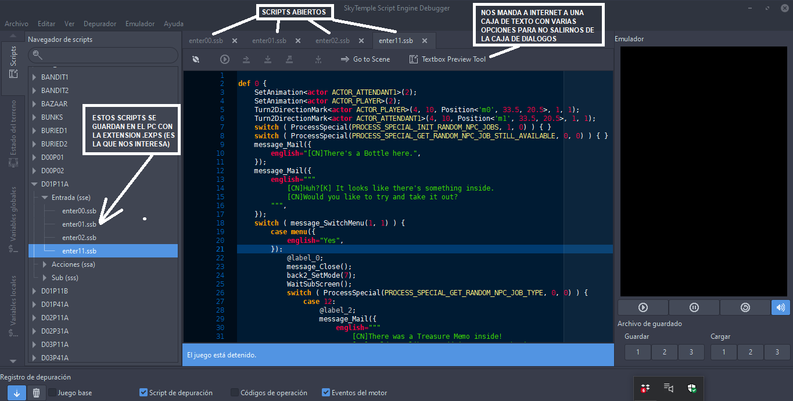
Task: Click the script navigator search field
Action: click(103, 55)
